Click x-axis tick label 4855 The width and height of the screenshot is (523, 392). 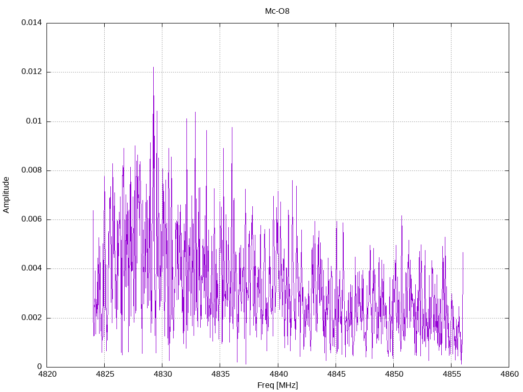(x=451, y=374)
